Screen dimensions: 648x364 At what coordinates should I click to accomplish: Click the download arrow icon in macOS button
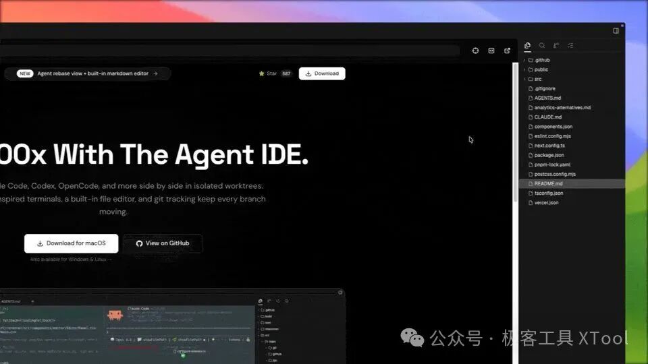[x=40, y=243]
